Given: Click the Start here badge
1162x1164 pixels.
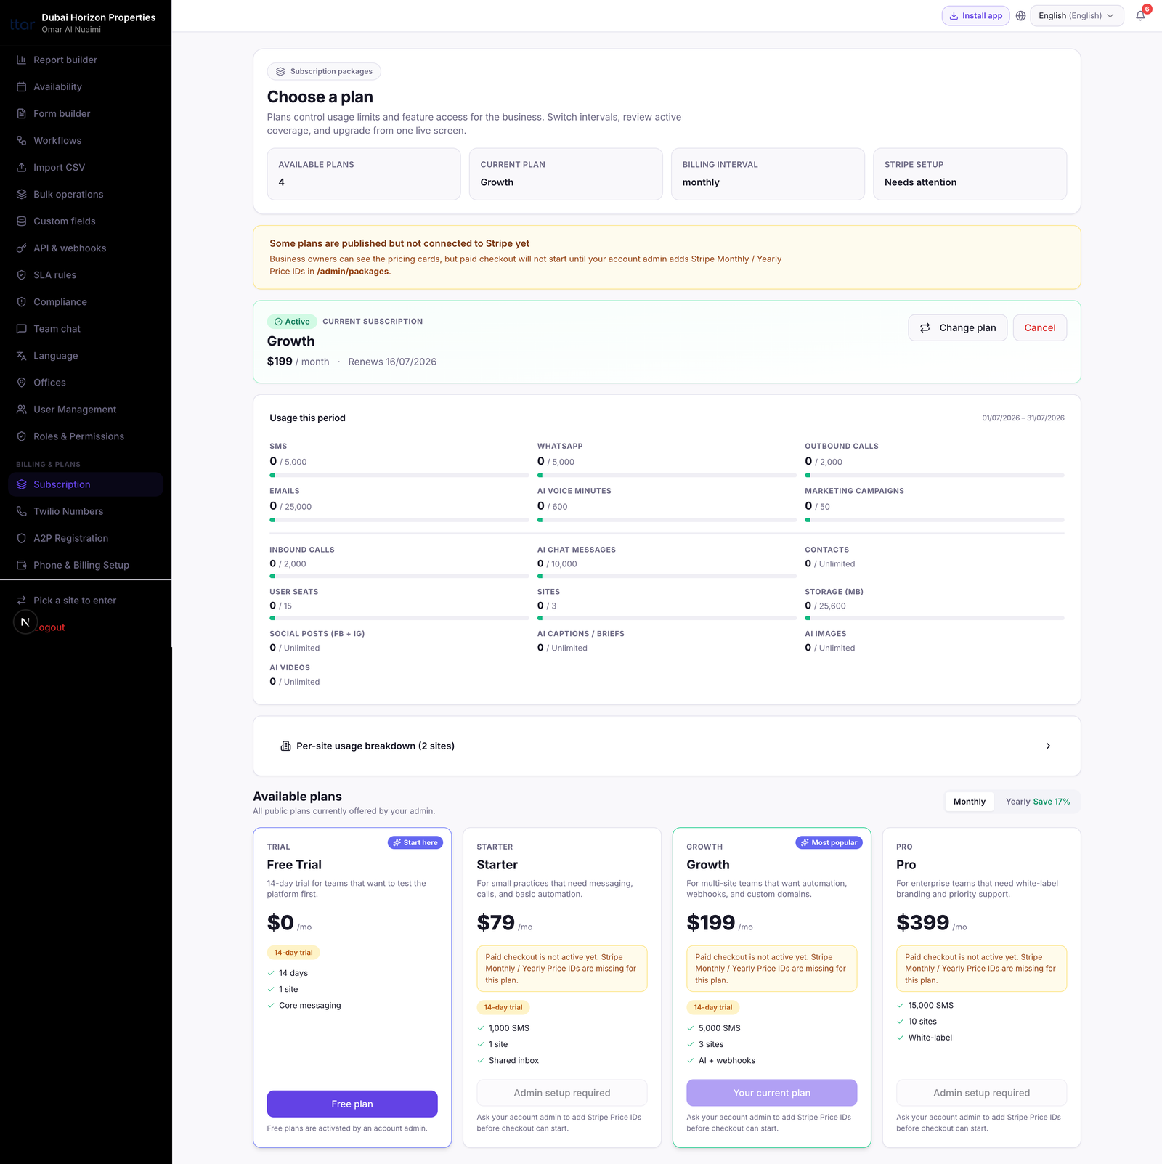Looking at the screenshot, I should (x=415, y=842).
